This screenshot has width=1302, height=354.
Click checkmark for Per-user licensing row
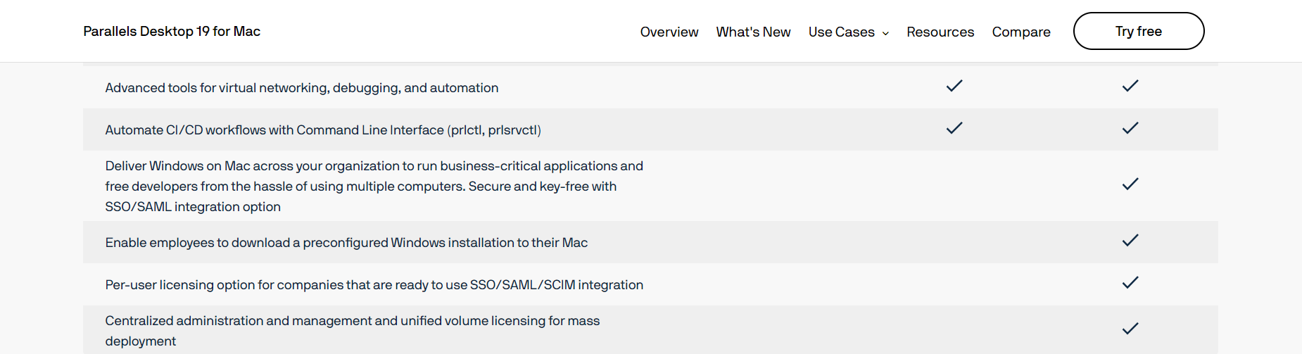(x=1130, y=283)
